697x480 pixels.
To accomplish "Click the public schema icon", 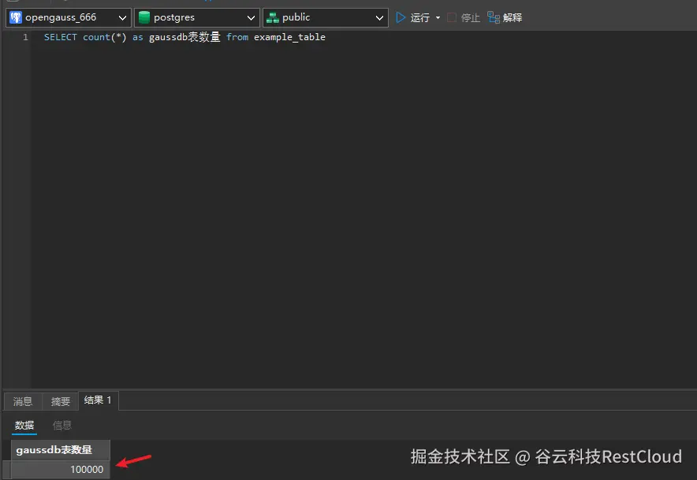I will (273, 18).
